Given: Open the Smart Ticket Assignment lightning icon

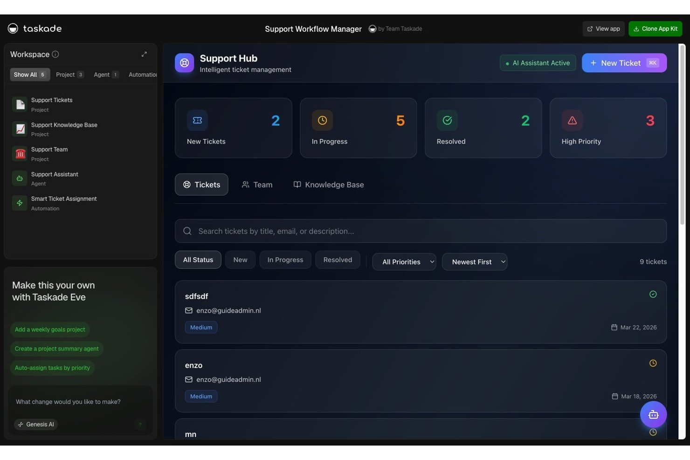Looking at the screenshot, I should click(20, 203).
